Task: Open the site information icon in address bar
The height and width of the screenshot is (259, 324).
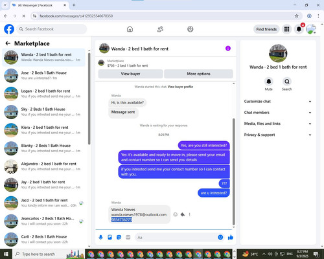Action: click(34, 16)
